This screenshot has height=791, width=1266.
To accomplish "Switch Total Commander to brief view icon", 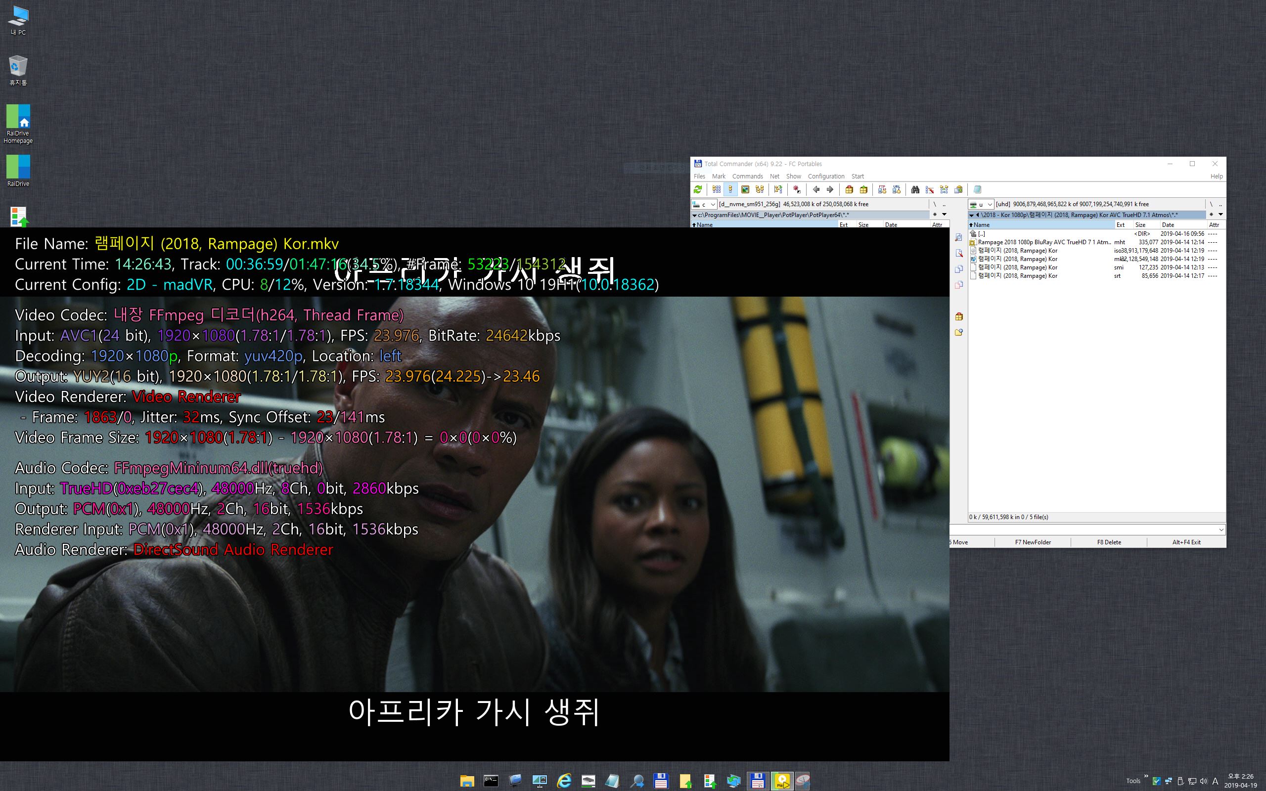I will [716, 189].
